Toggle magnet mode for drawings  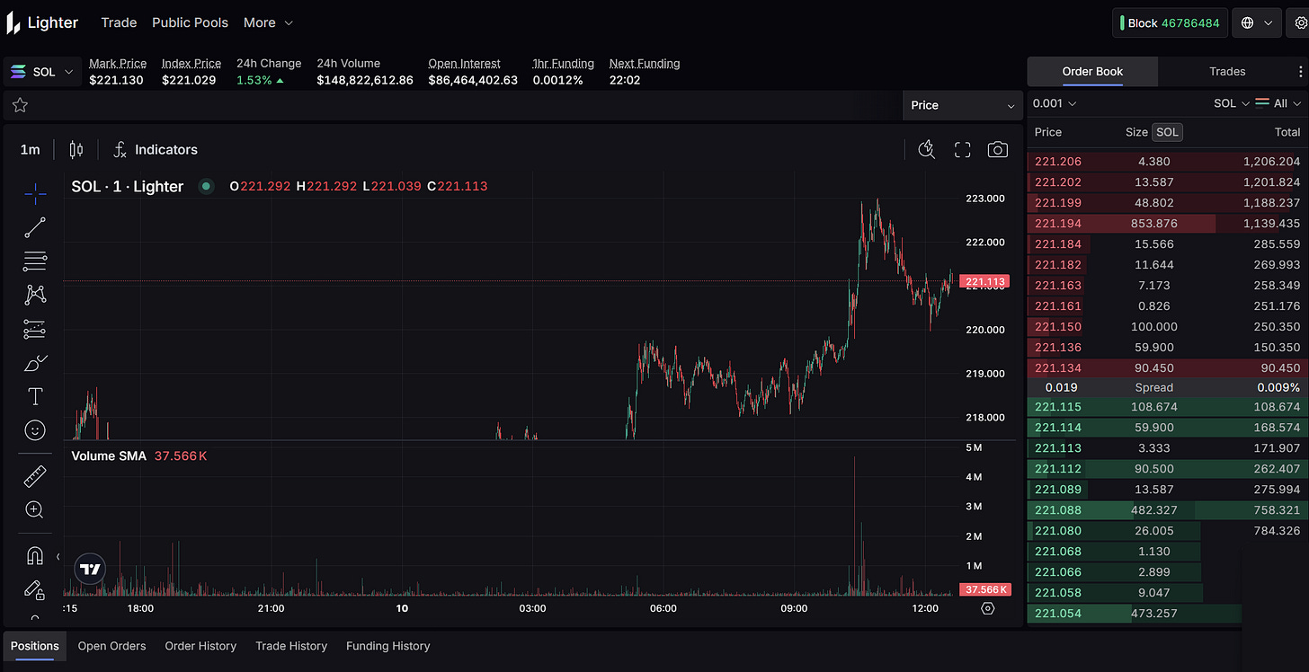35,556
